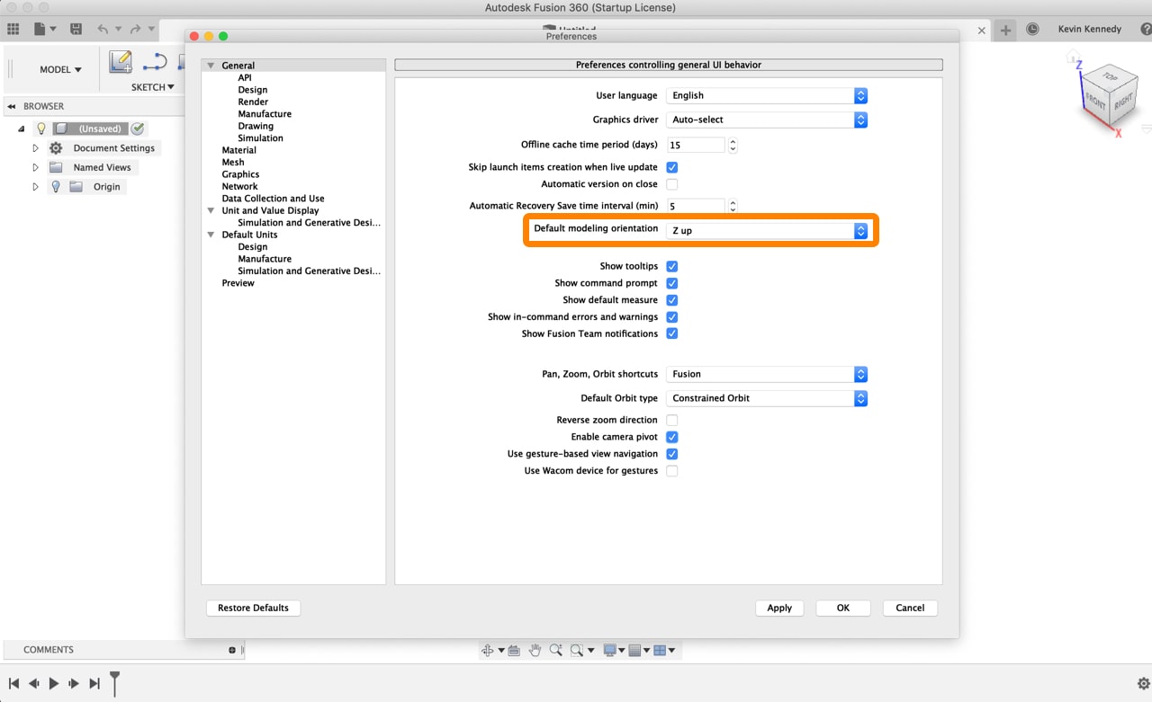Toggle Origin folder lightbulb visibility

click(56, 187)
